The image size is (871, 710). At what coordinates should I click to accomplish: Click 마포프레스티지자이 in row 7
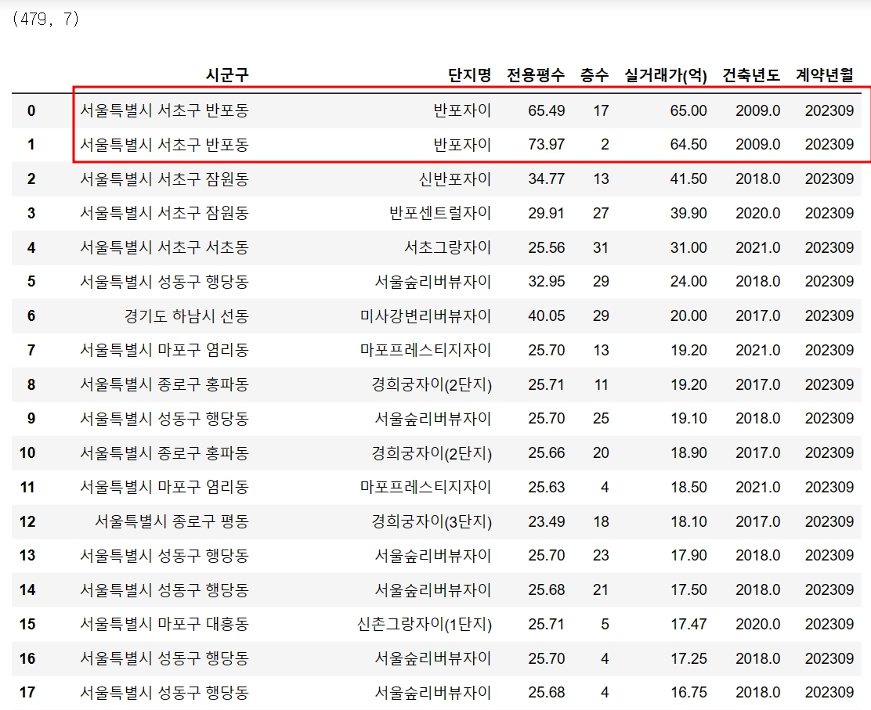tap(425, 350)
